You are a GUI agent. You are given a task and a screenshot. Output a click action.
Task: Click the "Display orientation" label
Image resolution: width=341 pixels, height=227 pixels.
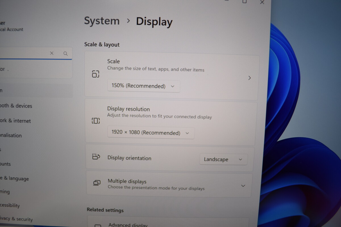(x=129, y=158)
